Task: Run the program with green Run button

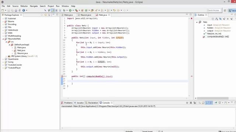Action: [70, 10]
